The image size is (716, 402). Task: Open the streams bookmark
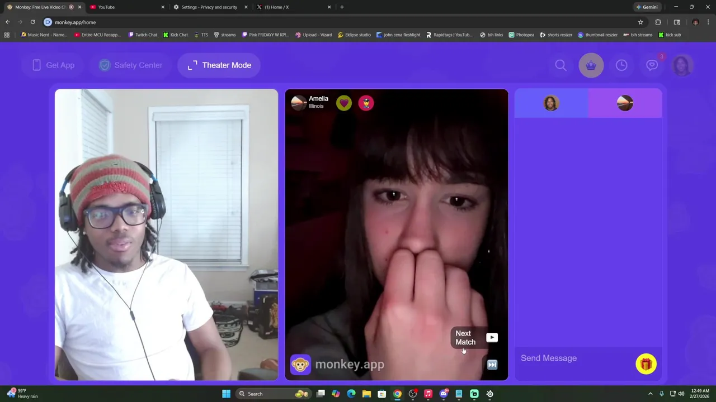click(225, 35)
